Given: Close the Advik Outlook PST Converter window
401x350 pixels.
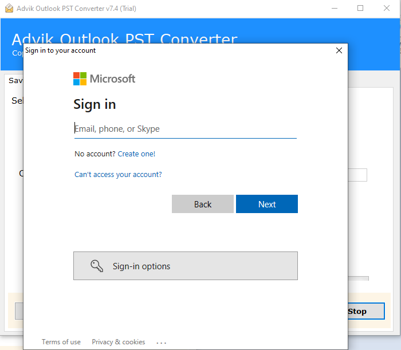Looking at the screenshot, I should click(x=387, y=9).
